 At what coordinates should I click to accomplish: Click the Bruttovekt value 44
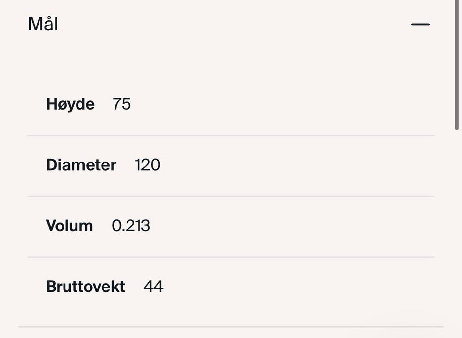pos(154,286)
